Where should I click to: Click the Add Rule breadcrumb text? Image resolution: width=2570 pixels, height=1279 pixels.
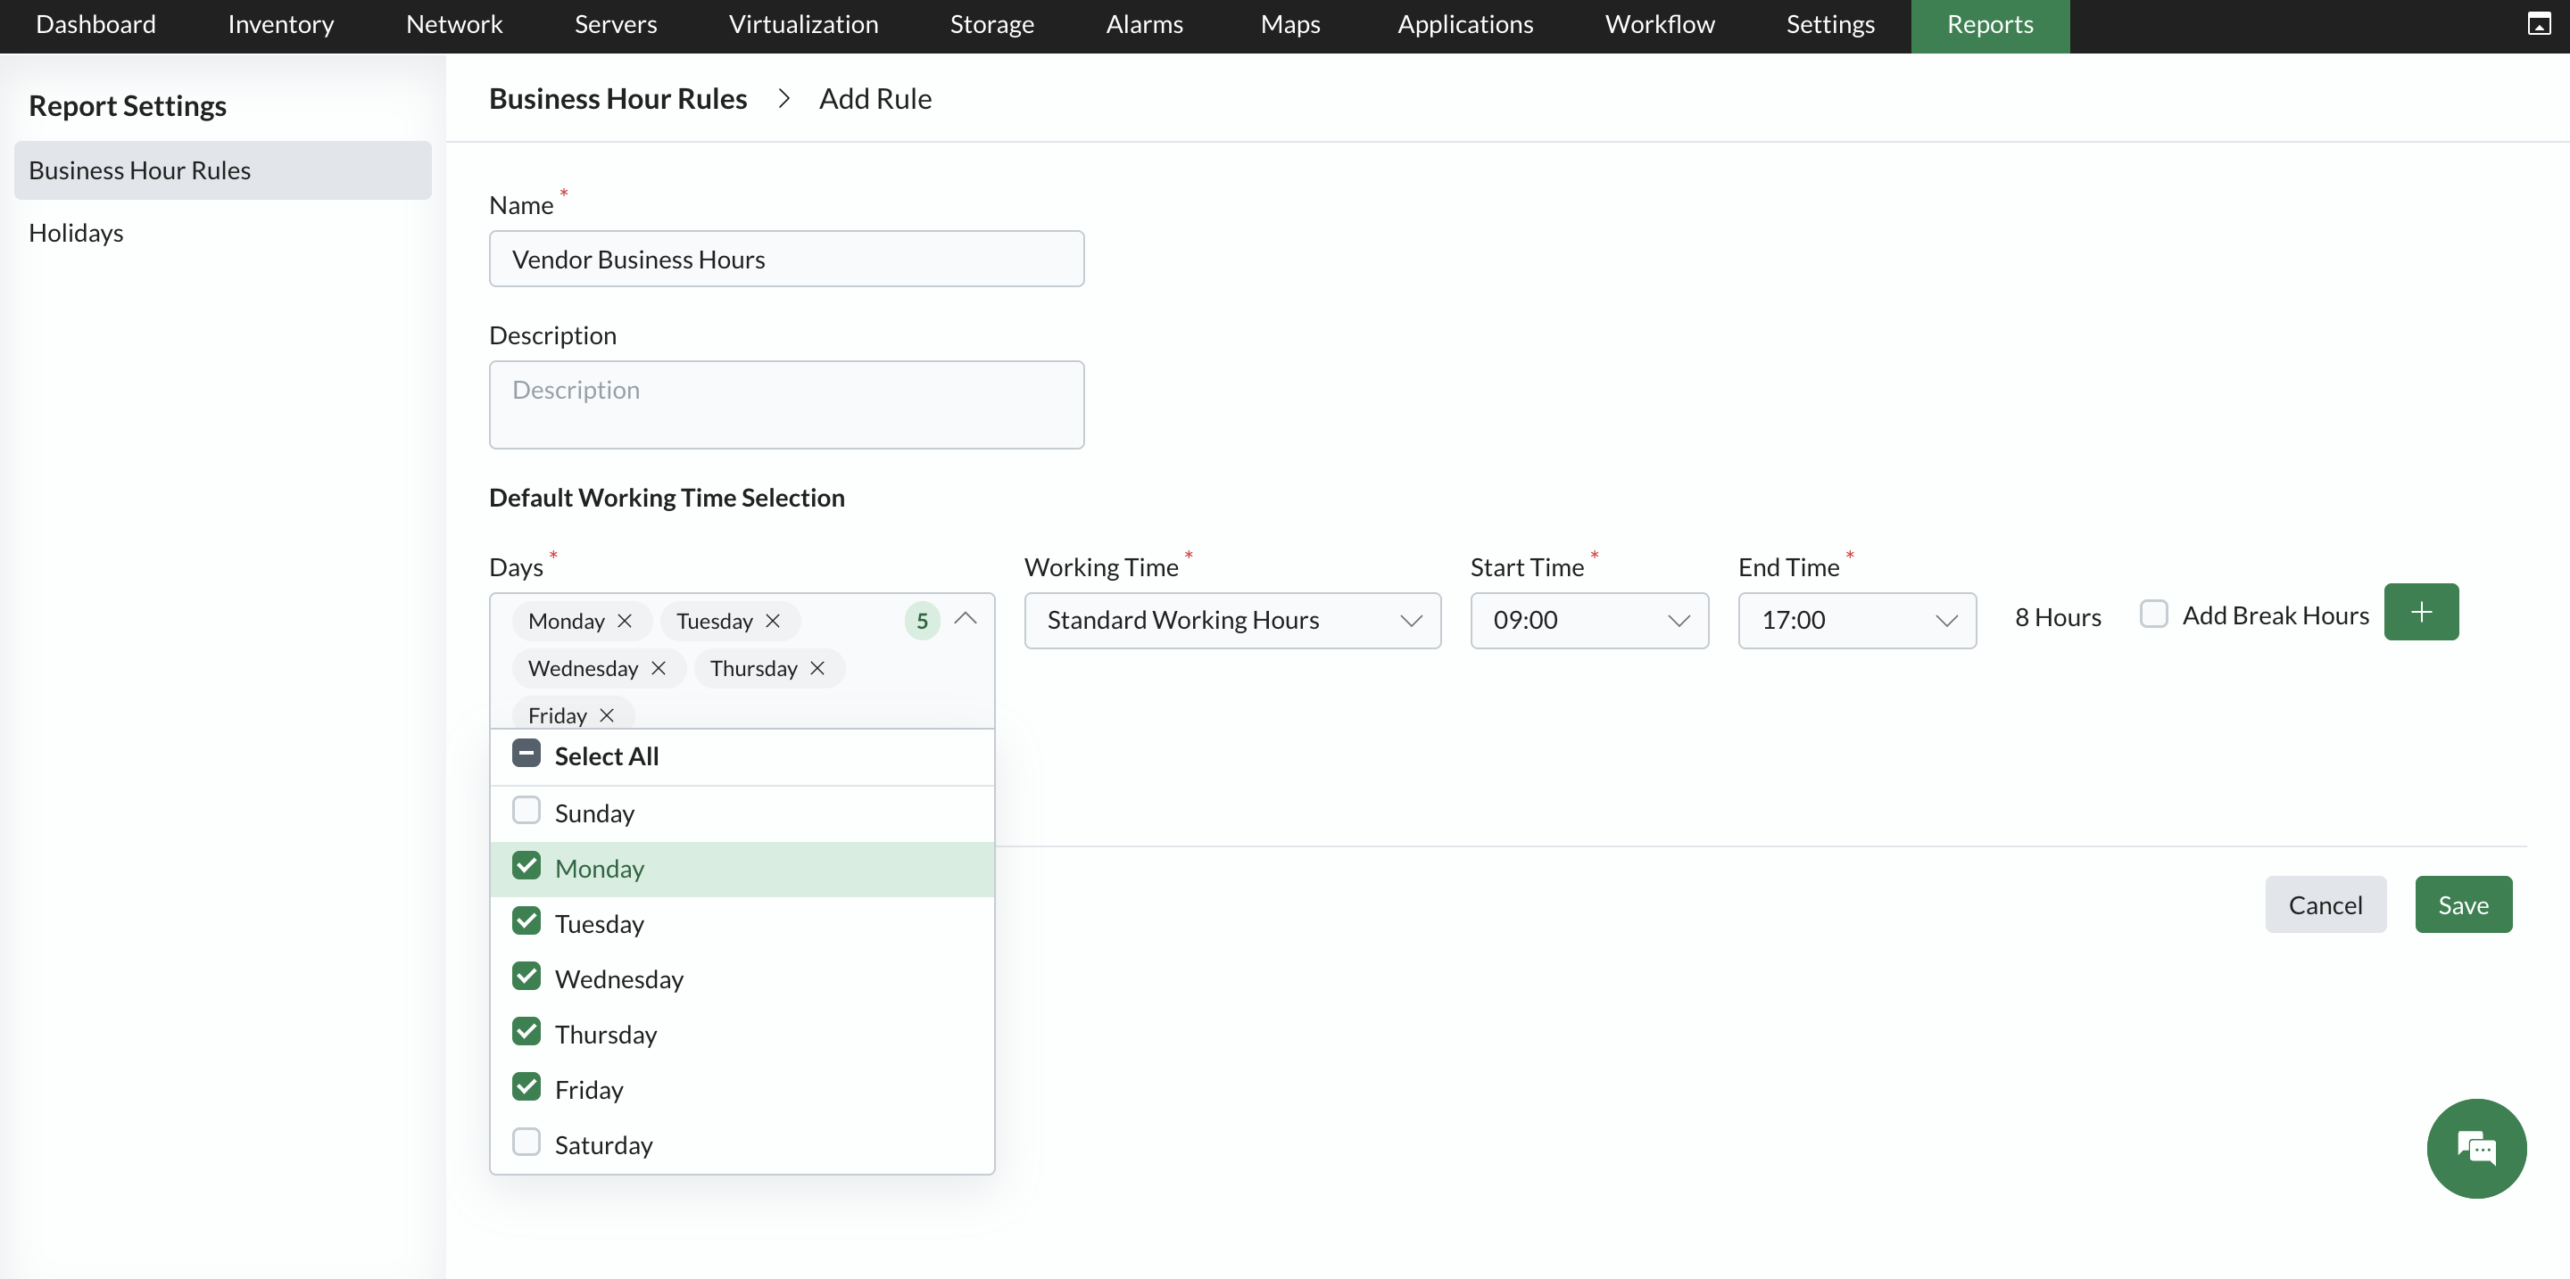(875, 99)
